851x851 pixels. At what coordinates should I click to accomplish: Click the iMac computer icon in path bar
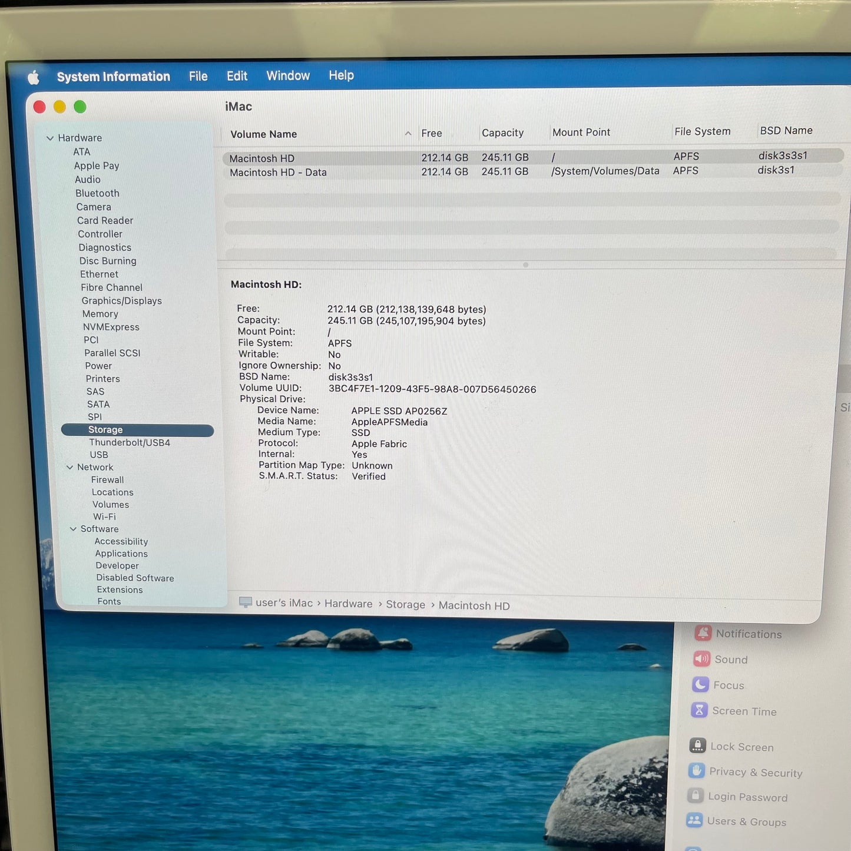[x=246, y=602]
